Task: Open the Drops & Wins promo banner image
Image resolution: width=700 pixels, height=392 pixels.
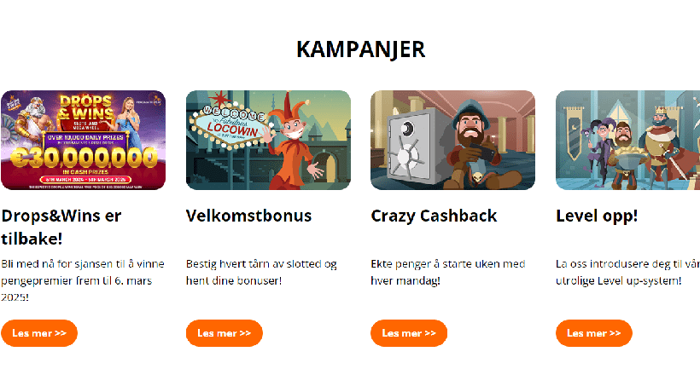Action: coord(83,141)
